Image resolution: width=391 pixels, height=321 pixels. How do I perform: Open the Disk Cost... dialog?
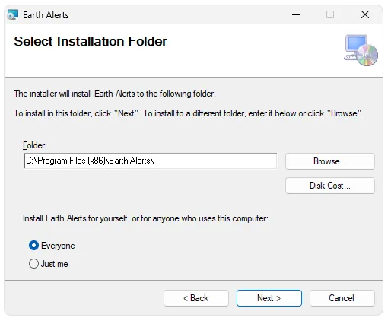pyautogui.click(x=330, y=186)
